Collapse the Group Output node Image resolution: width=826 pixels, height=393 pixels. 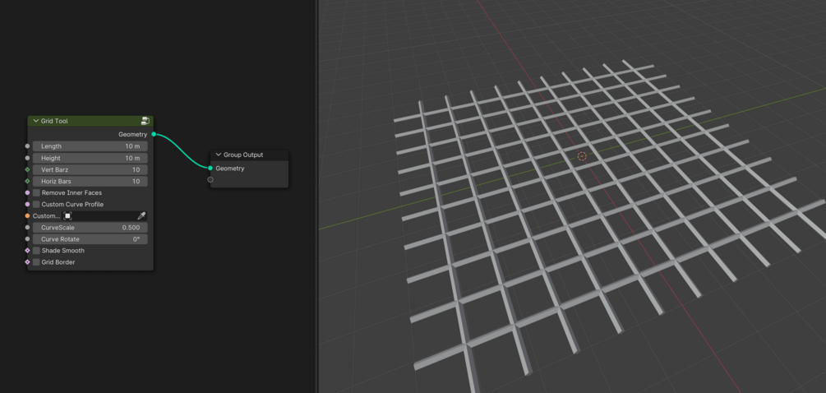click(218, 155)
